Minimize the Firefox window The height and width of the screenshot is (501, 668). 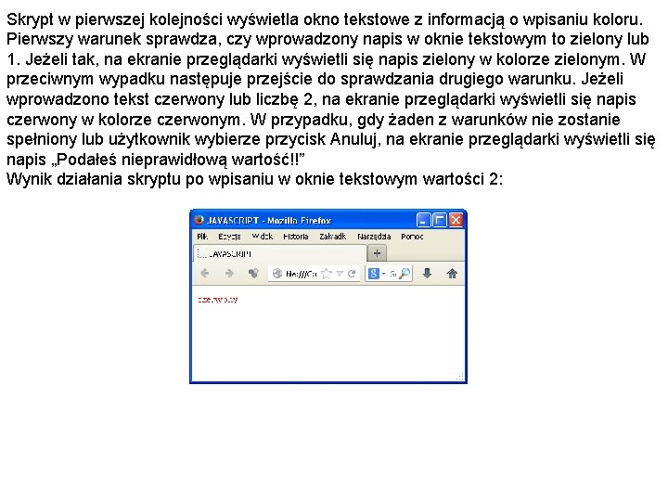click(x=423, y=220)
